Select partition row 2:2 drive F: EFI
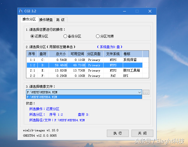 pyautogui.click(x=84, y=76)
